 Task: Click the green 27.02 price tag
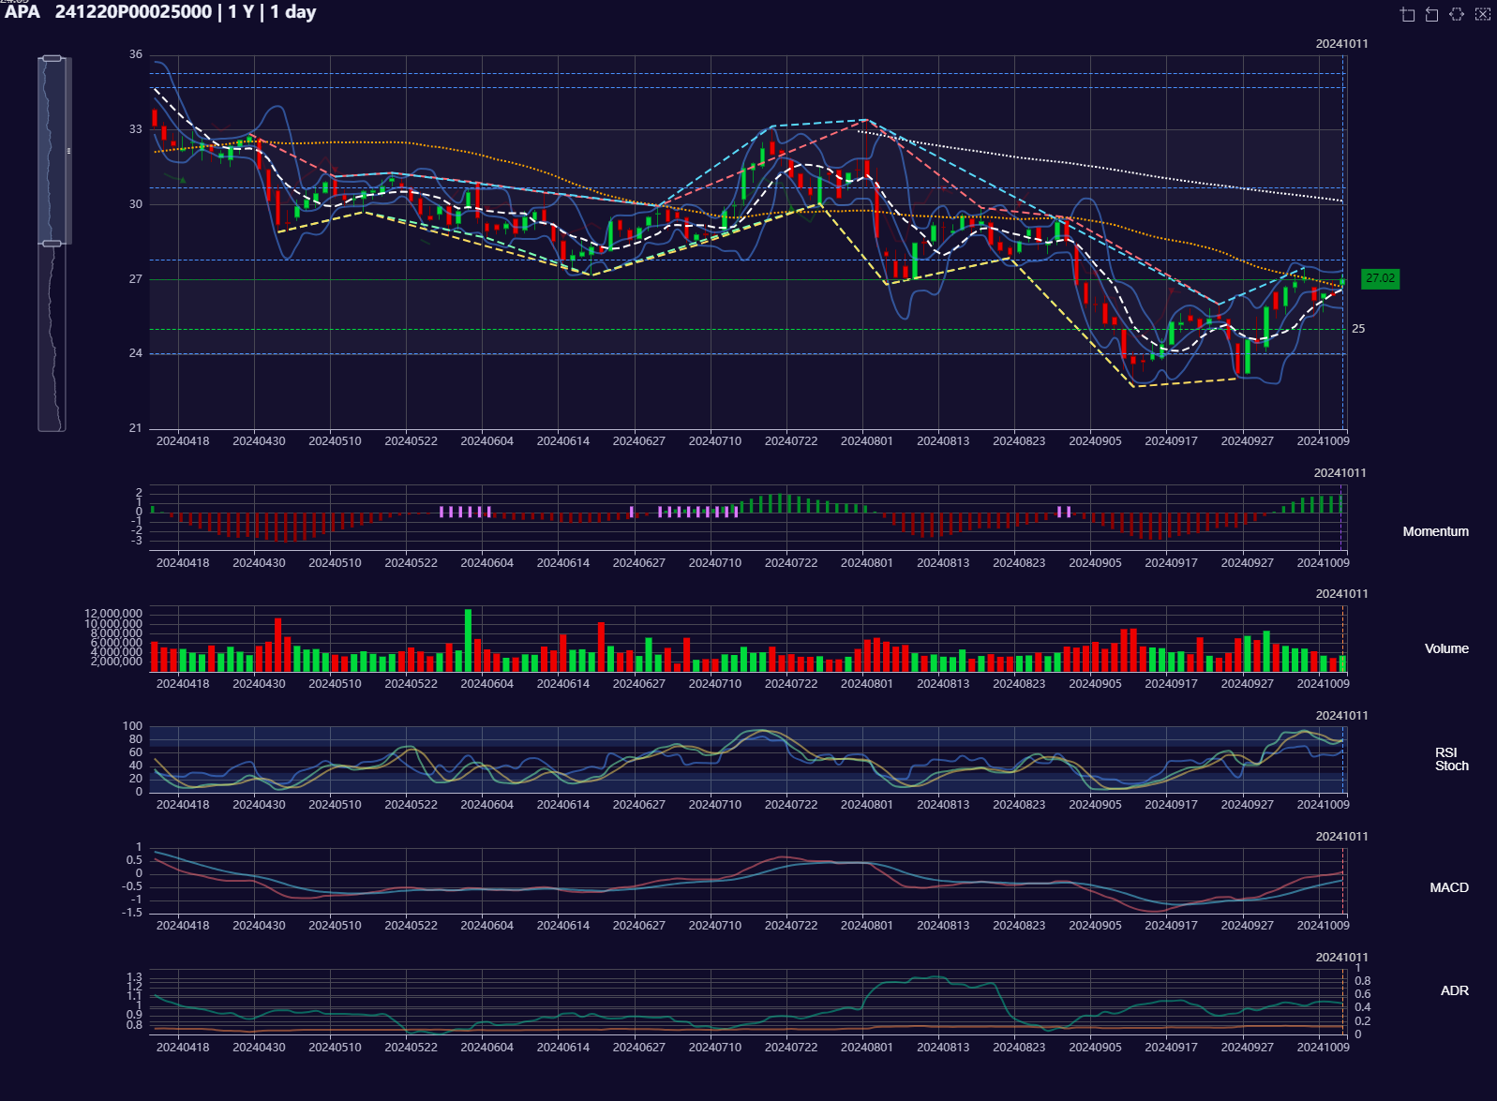point(1380,278)
